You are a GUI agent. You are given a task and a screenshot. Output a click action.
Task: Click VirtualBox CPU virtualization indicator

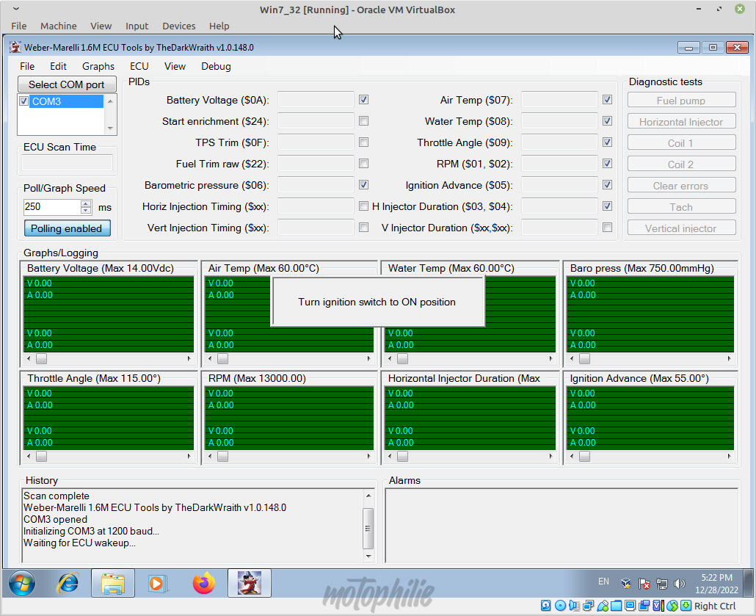(658, 606)
